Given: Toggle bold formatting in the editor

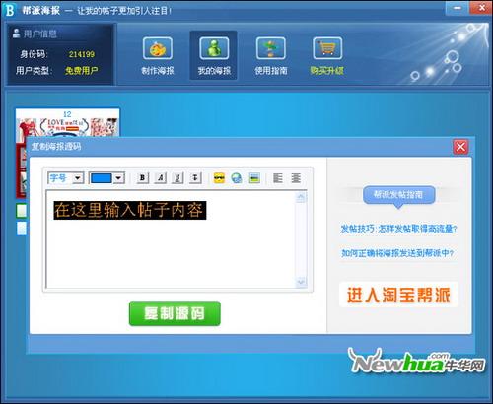Looking at the screenshot, I should coord(142,178).
